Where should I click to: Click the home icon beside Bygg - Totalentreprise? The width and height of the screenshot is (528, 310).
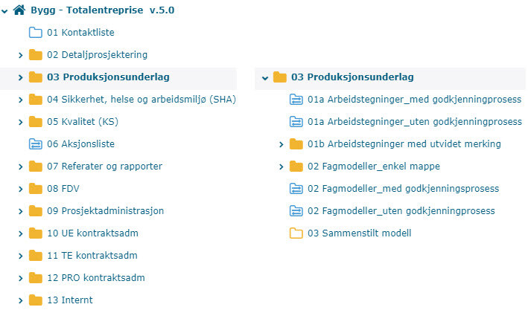(20, 11)
